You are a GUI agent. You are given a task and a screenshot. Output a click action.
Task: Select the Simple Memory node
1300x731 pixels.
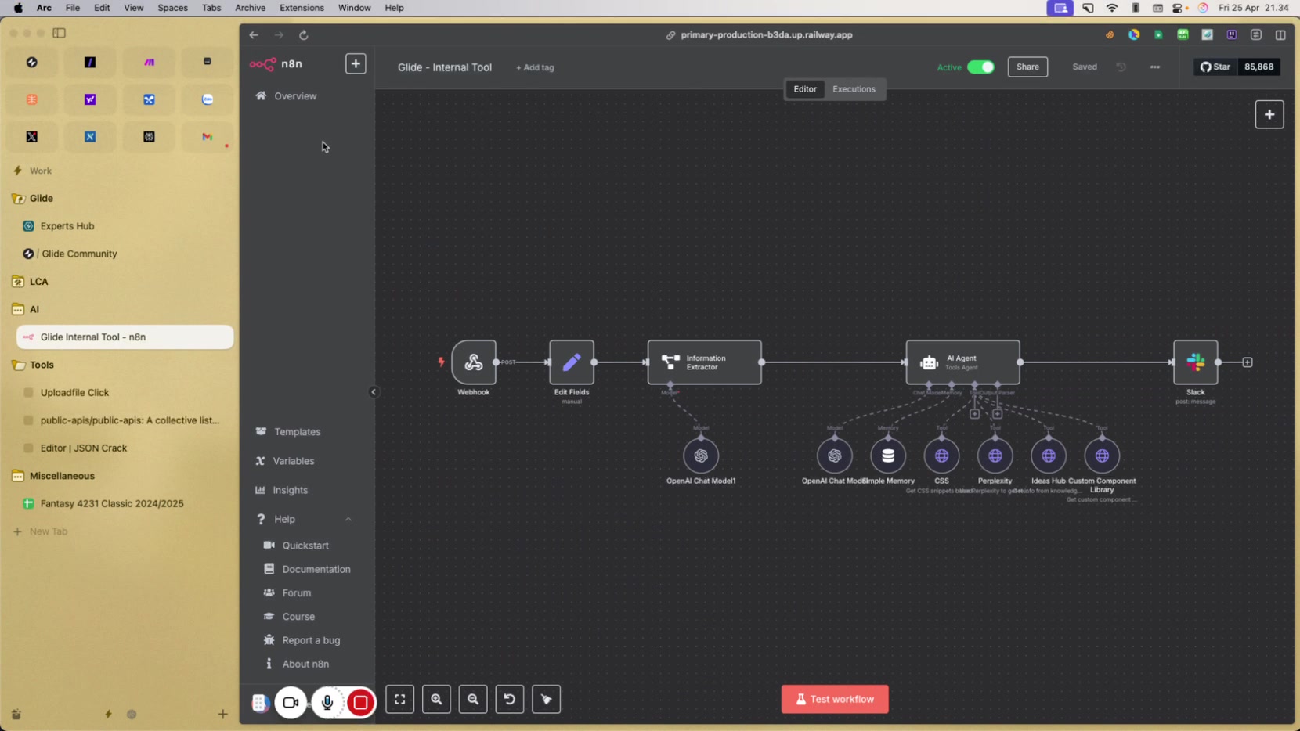click(888, 456)
